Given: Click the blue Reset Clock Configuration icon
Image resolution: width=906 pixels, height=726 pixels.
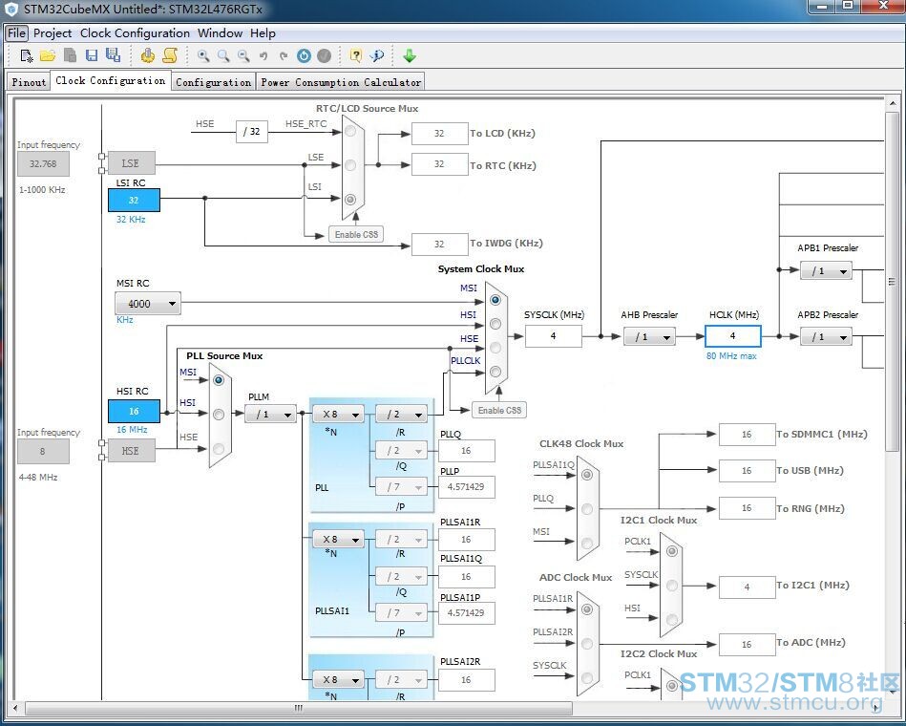Looking at the screenshot, I should [304, 55].
